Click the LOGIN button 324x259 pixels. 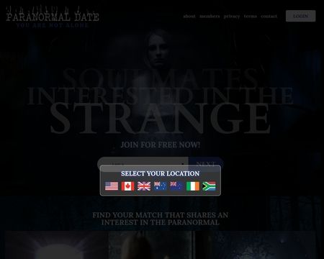pyautogui.click(x=300, y=16)
